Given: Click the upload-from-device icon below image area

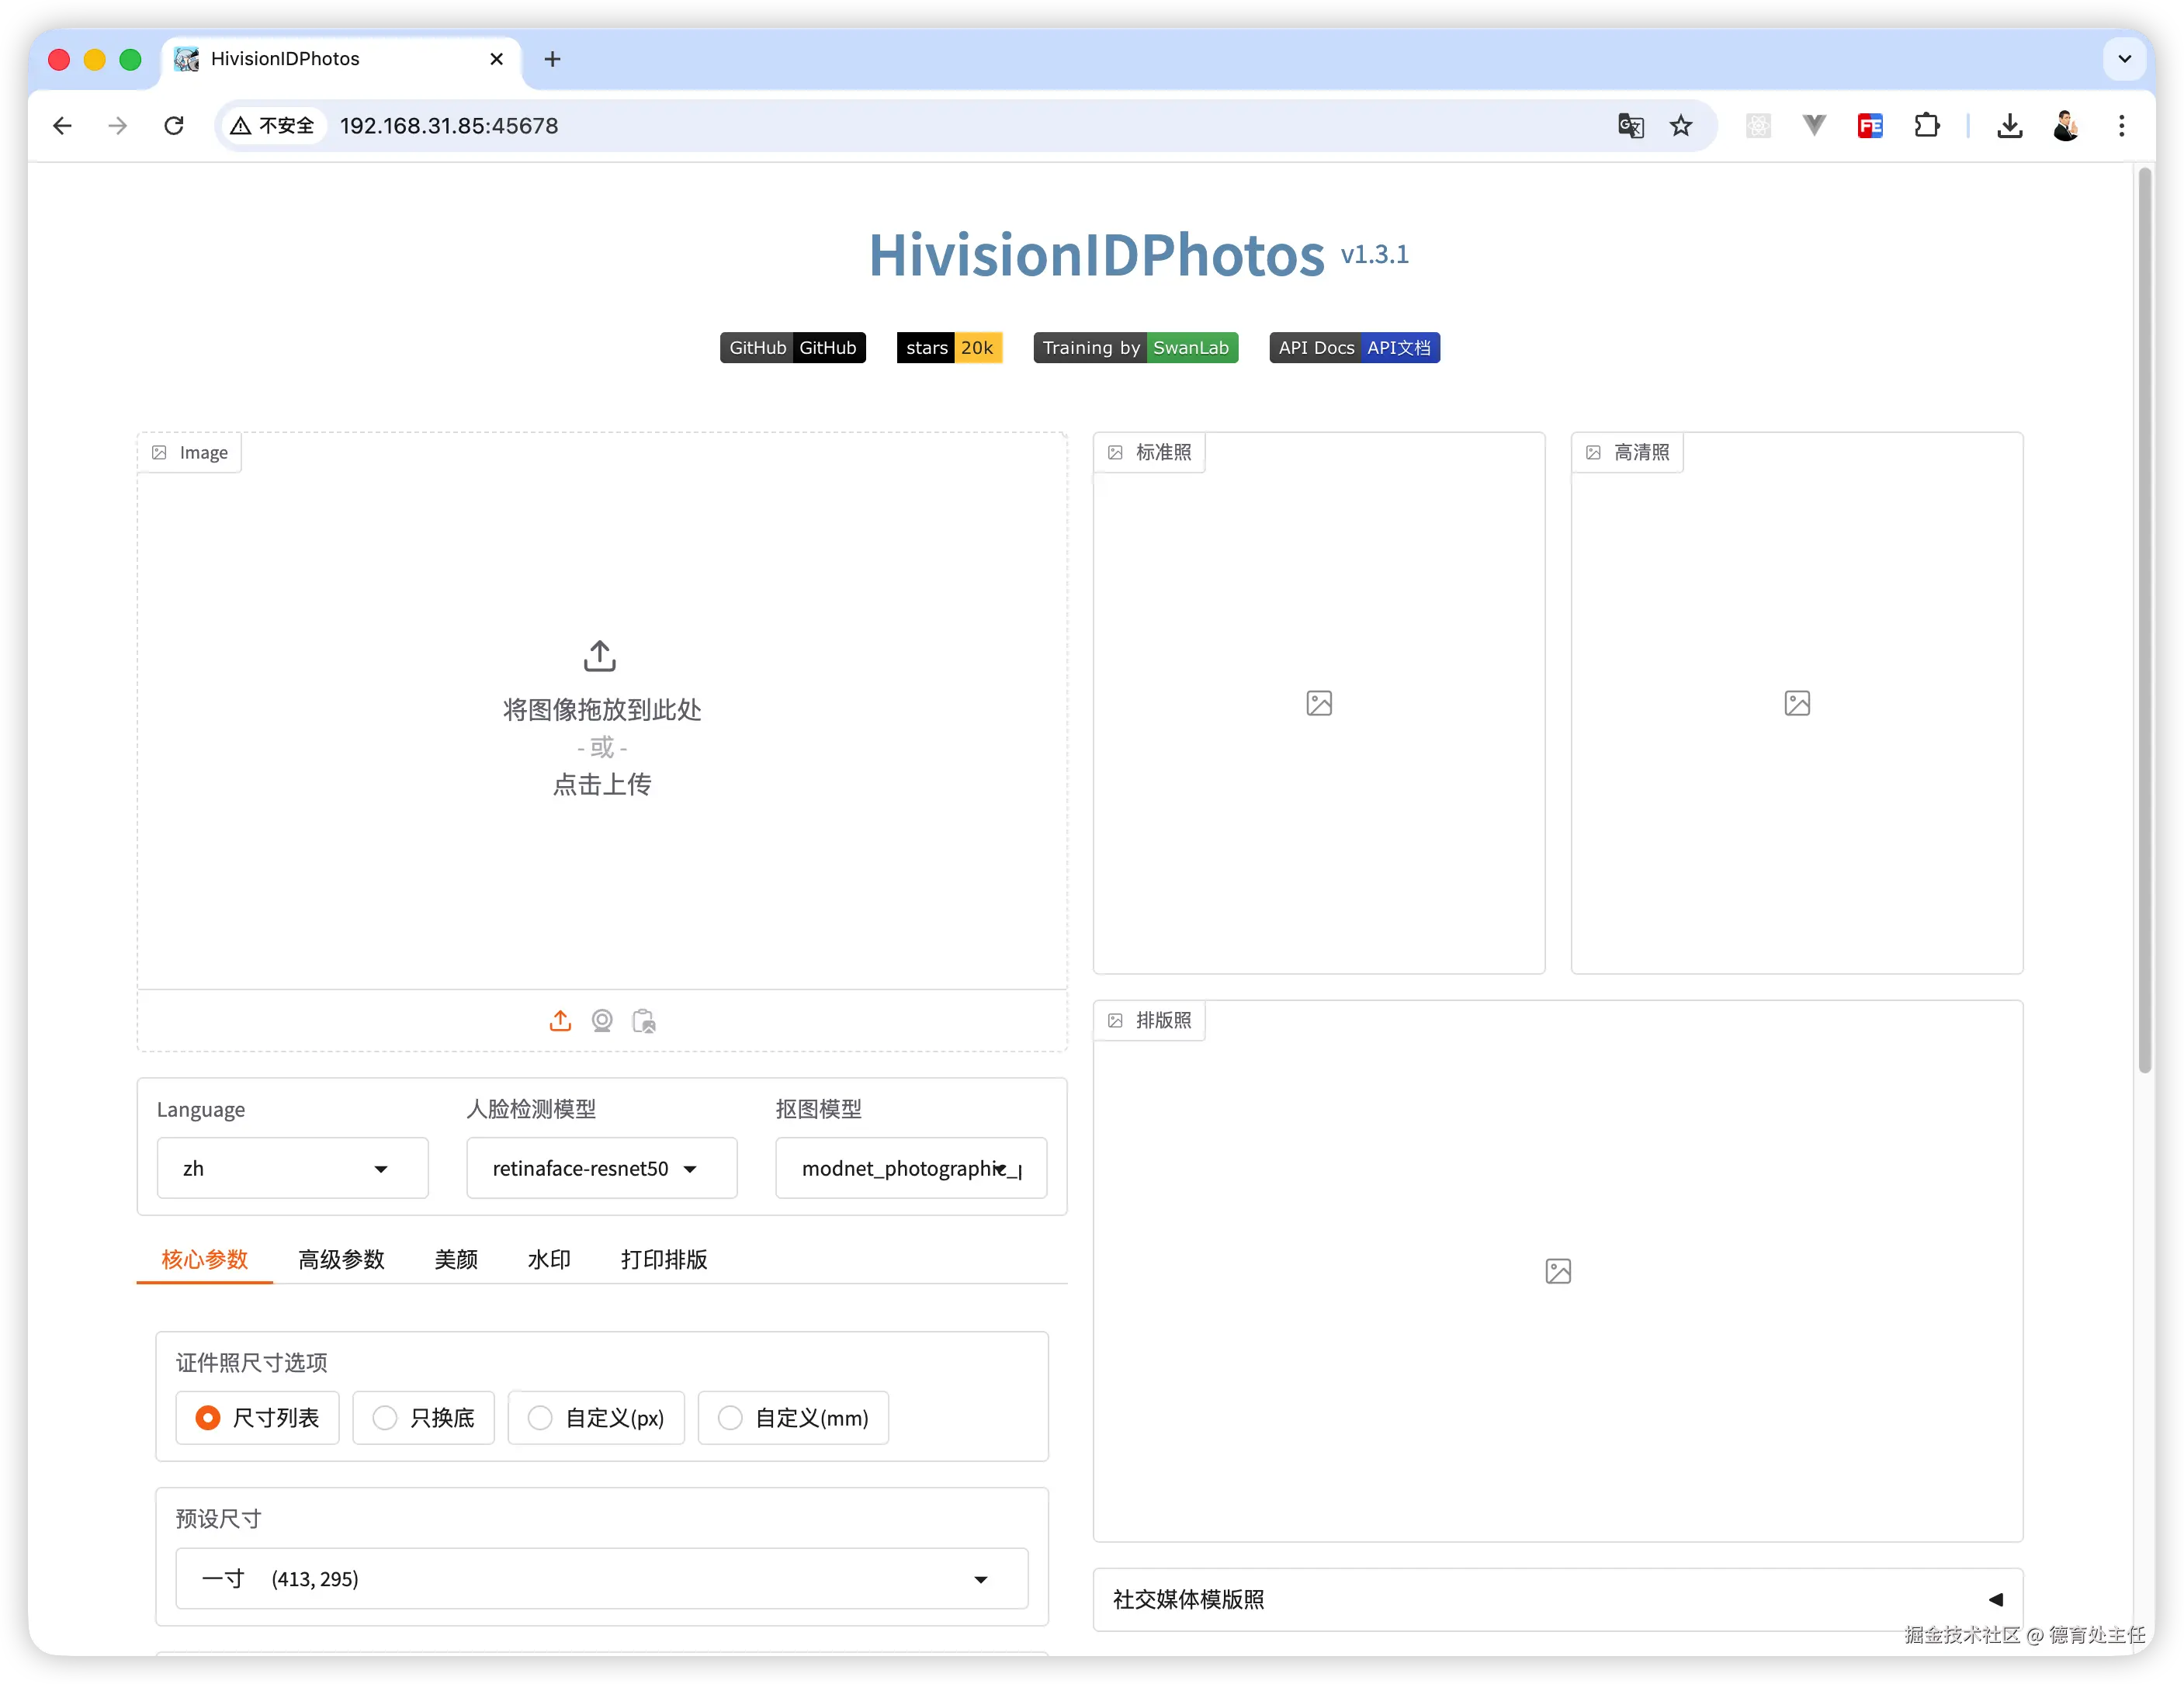Looking at the screenshot, I should (560, 1020).
